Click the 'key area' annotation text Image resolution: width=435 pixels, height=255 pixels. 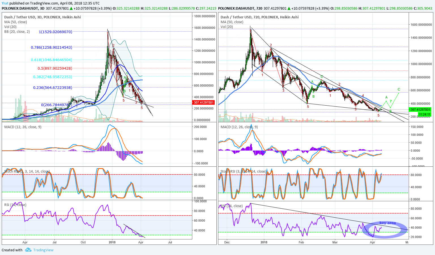click(x=387, y=223)
